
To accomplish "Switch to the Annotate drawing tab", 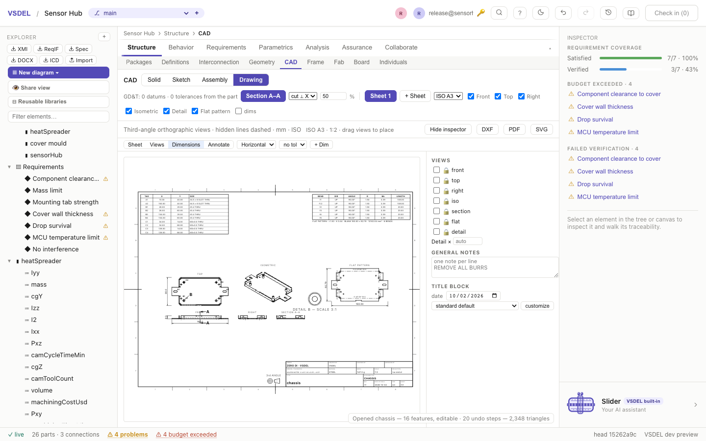I will point(219,145).
